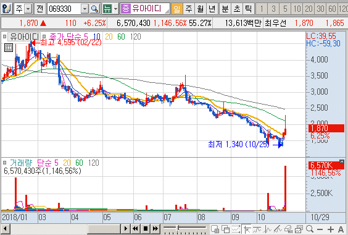Click the 13,613백만 trading value
This screenshot has height=235, width=348.
click(243, 23)
